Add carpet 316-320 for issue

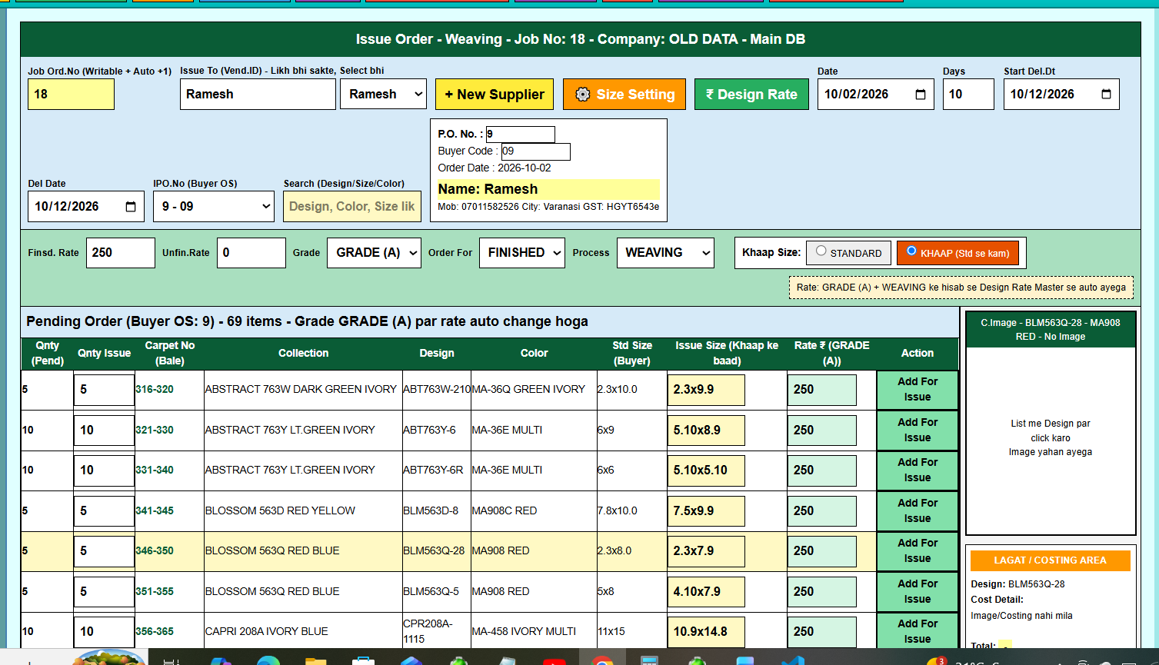coord(918,390)
